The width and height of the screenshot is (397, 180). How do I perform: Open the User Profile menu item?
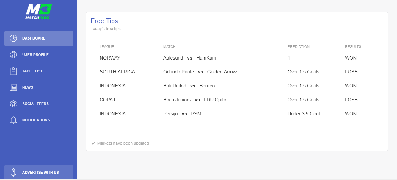(39, 55)
